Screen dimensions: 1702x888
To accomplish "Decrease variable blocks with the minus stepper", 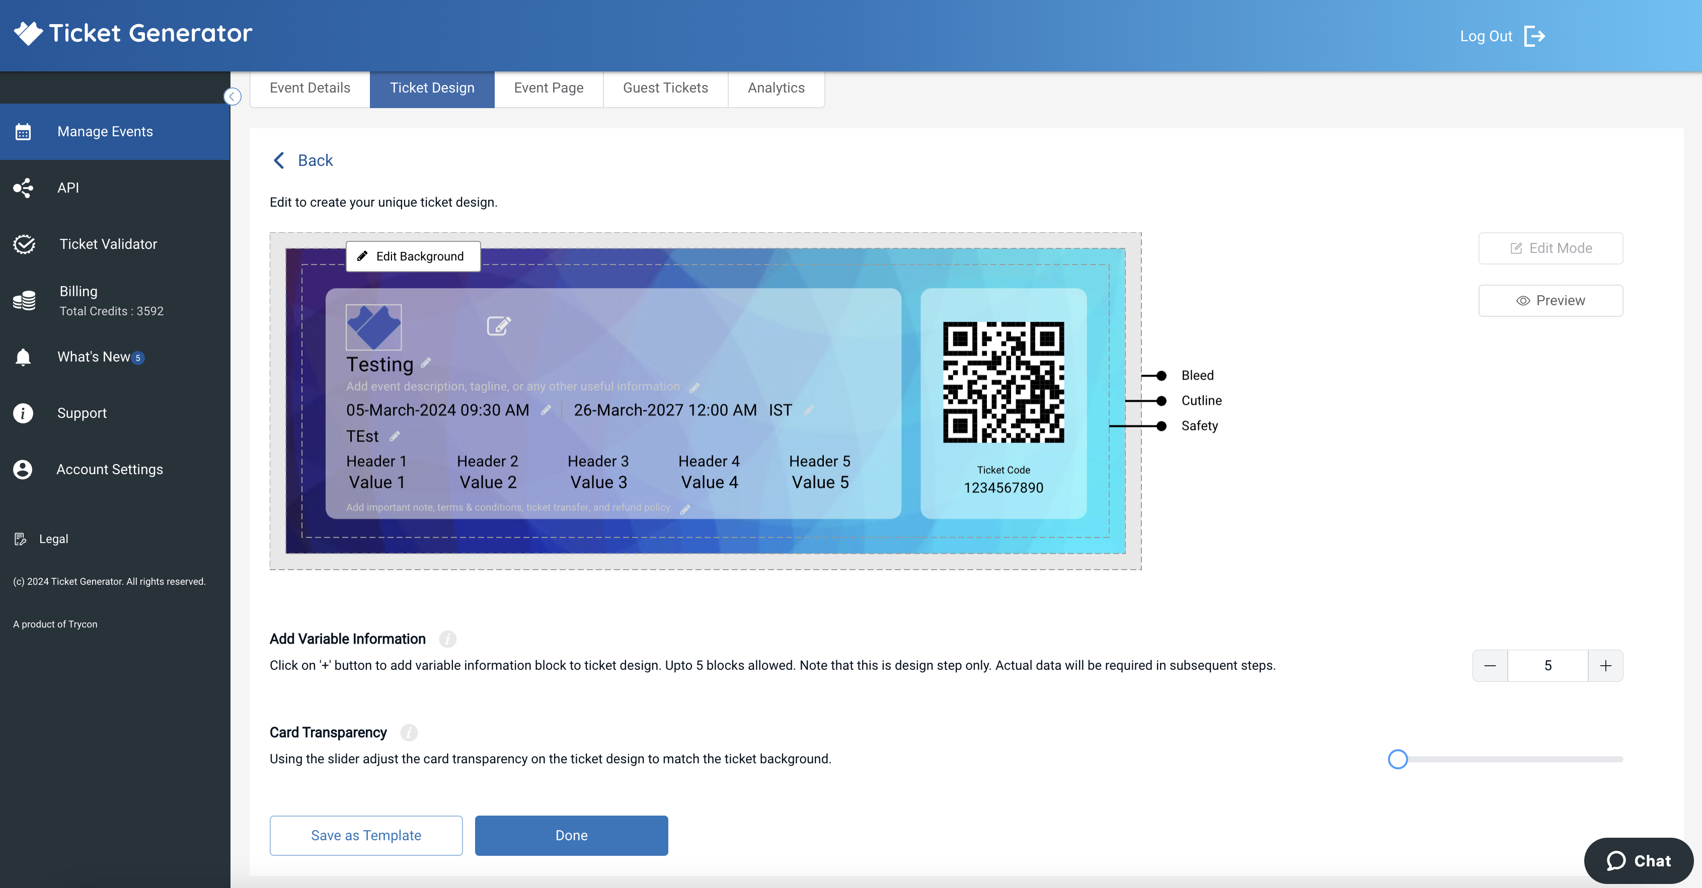I will point(1490,666).
